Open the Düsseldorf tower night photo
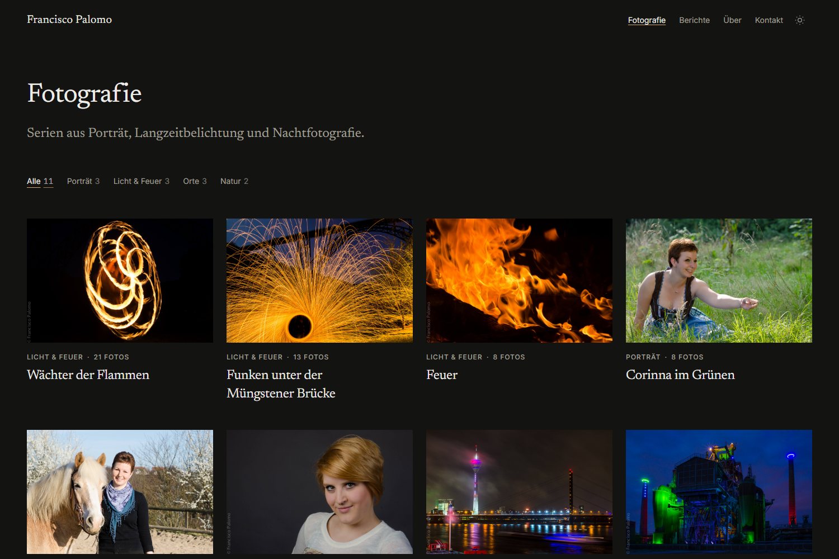 click(519, 492)
